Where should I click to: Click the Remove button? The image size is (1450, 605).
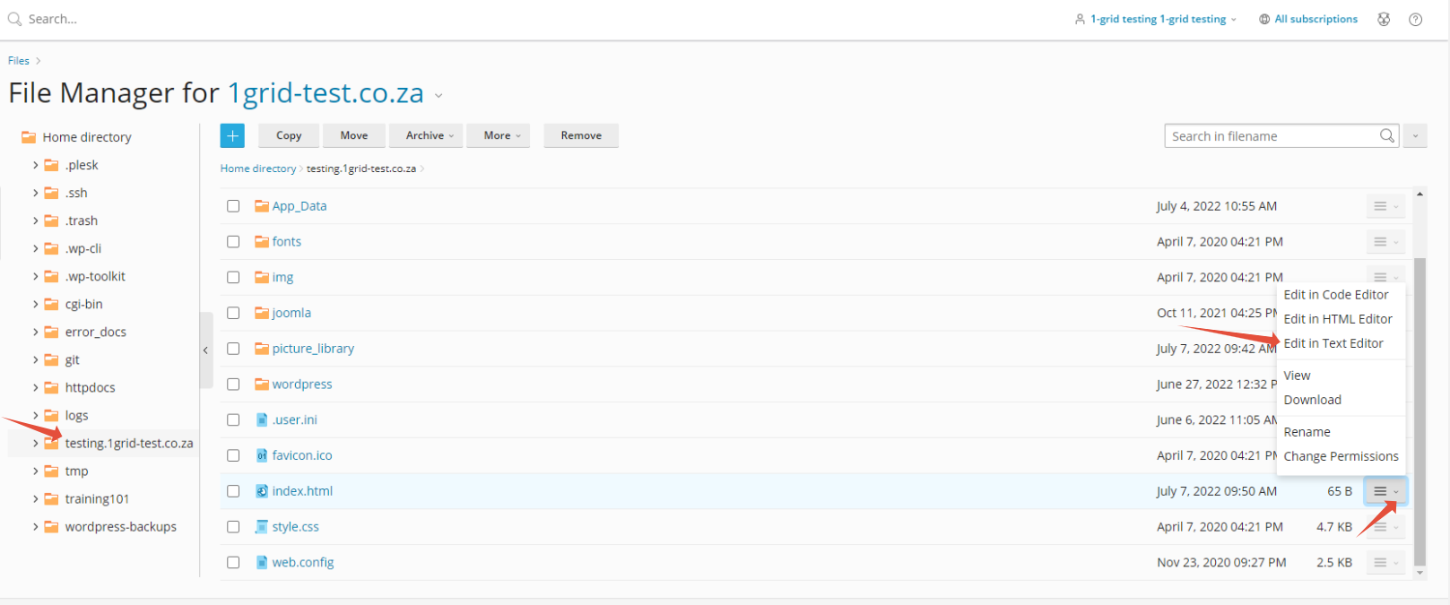coord(581,135)
